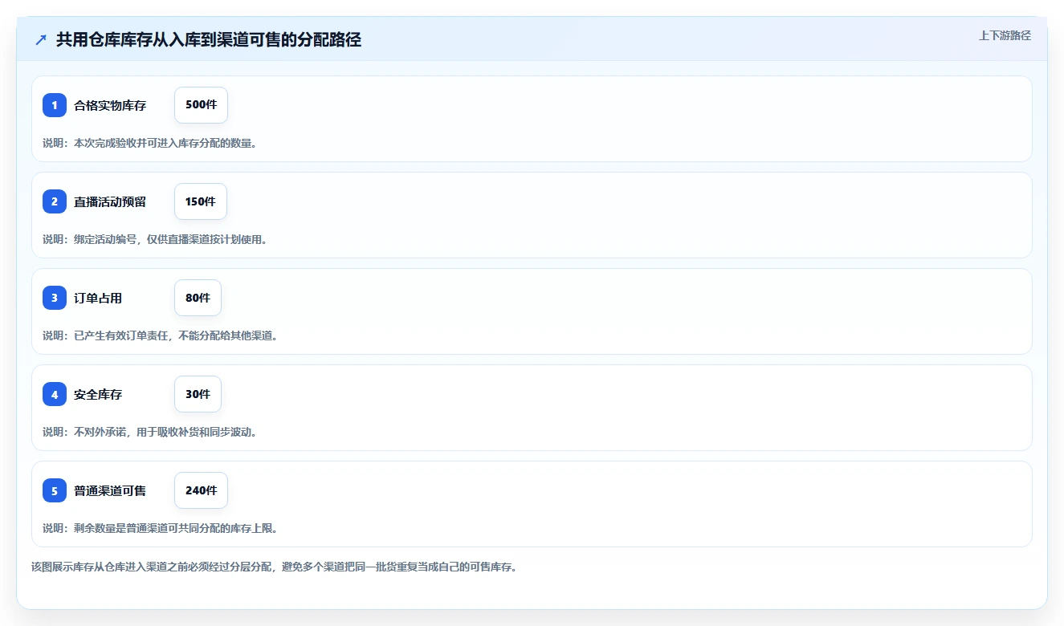Click the footer caption starting 该图展示库存从仓库进入渠道

pos(274,567)
